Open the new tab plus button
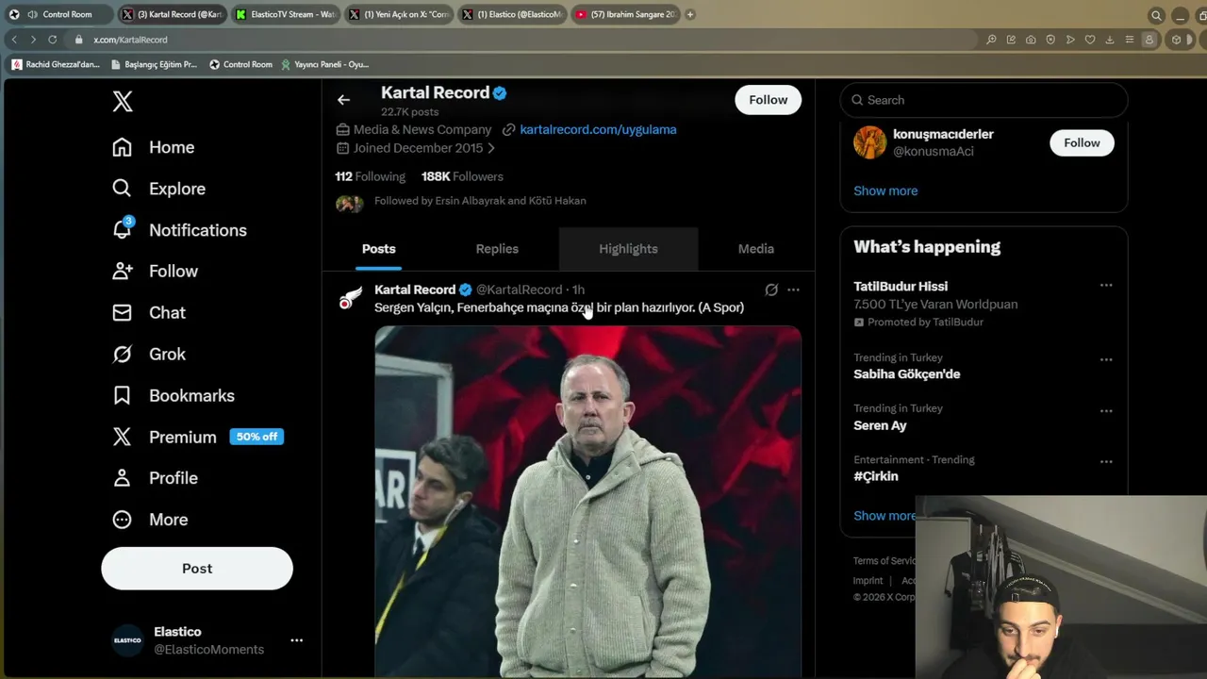This screenshot has height=679, width=1207. [x=690, y=14]
